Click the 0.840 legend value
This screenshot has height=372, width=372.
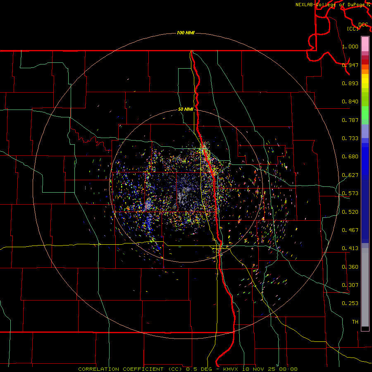(x=350, y=102)
